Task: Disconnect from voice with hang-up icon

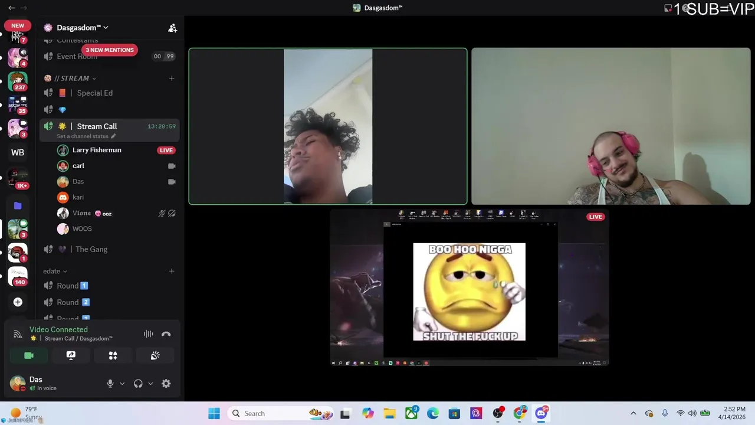Action: point(166,334)
